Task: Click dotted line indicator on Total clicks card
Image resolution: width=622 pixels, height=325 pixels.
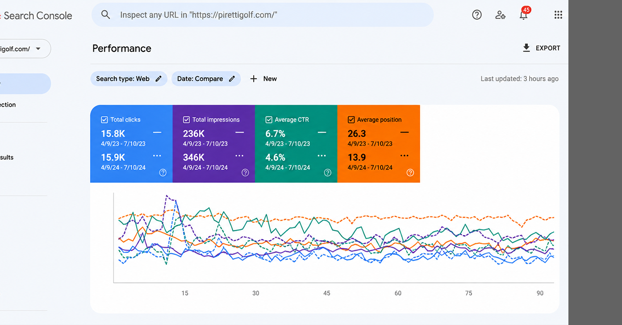Action: (x=157, y=156)
